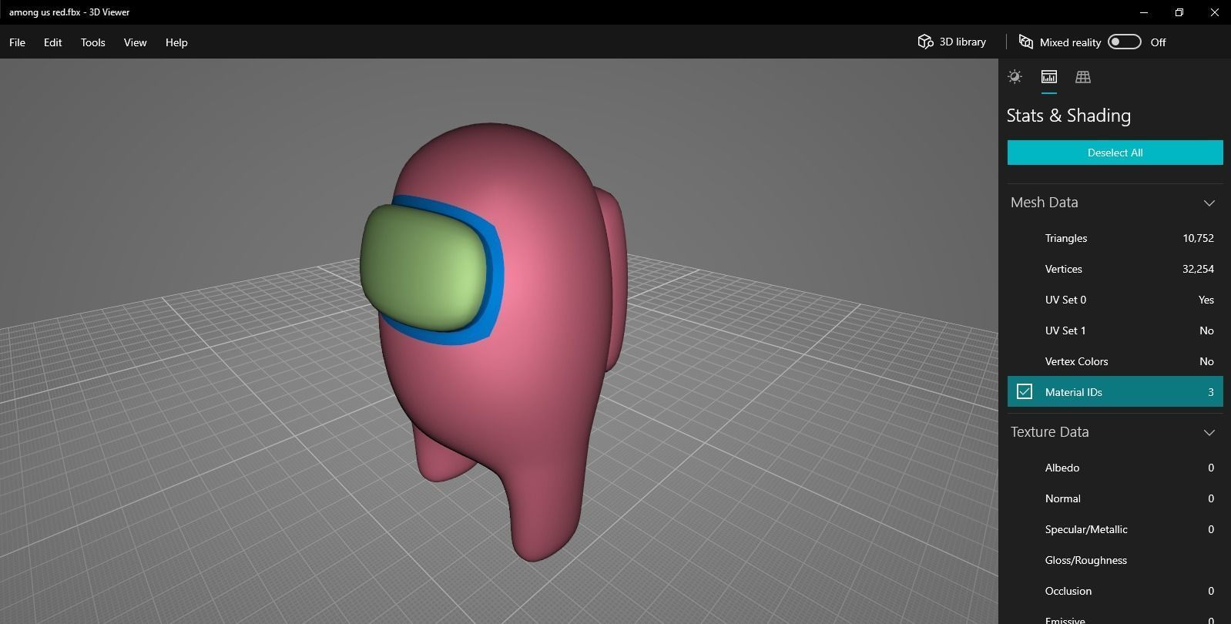Select the Albedo texture row

point(1115,468)
